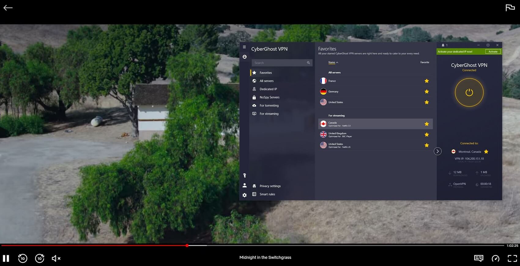Click the United Kingdom flag icon

(x=323, y=135)
